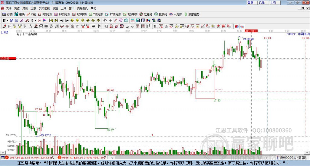Screen dimensions: 310x166
Task: Open the 行情 quotes view
Action: (7, 14)
